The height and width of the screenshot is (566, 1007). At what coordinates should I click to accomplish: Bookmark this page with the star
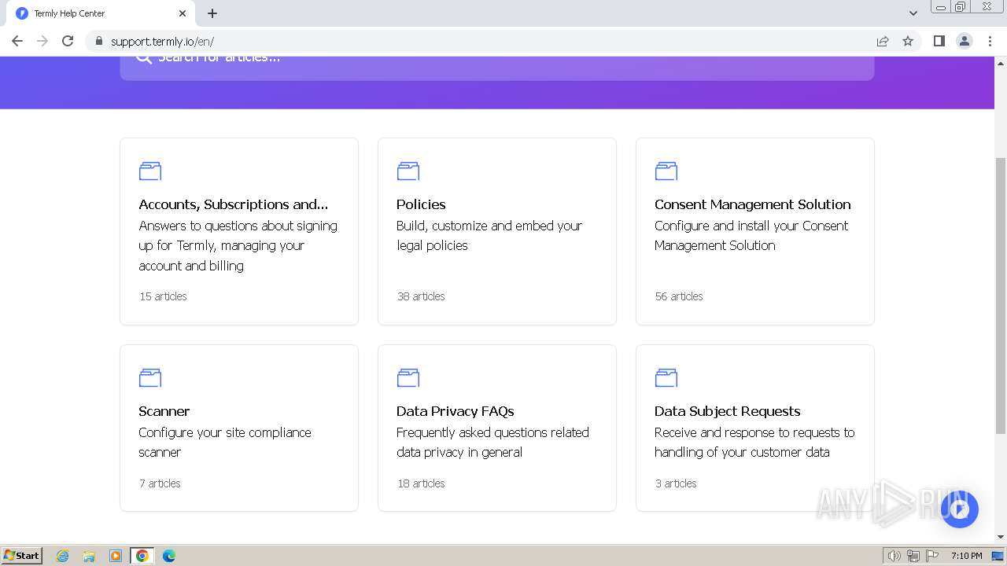pos(908,41)
